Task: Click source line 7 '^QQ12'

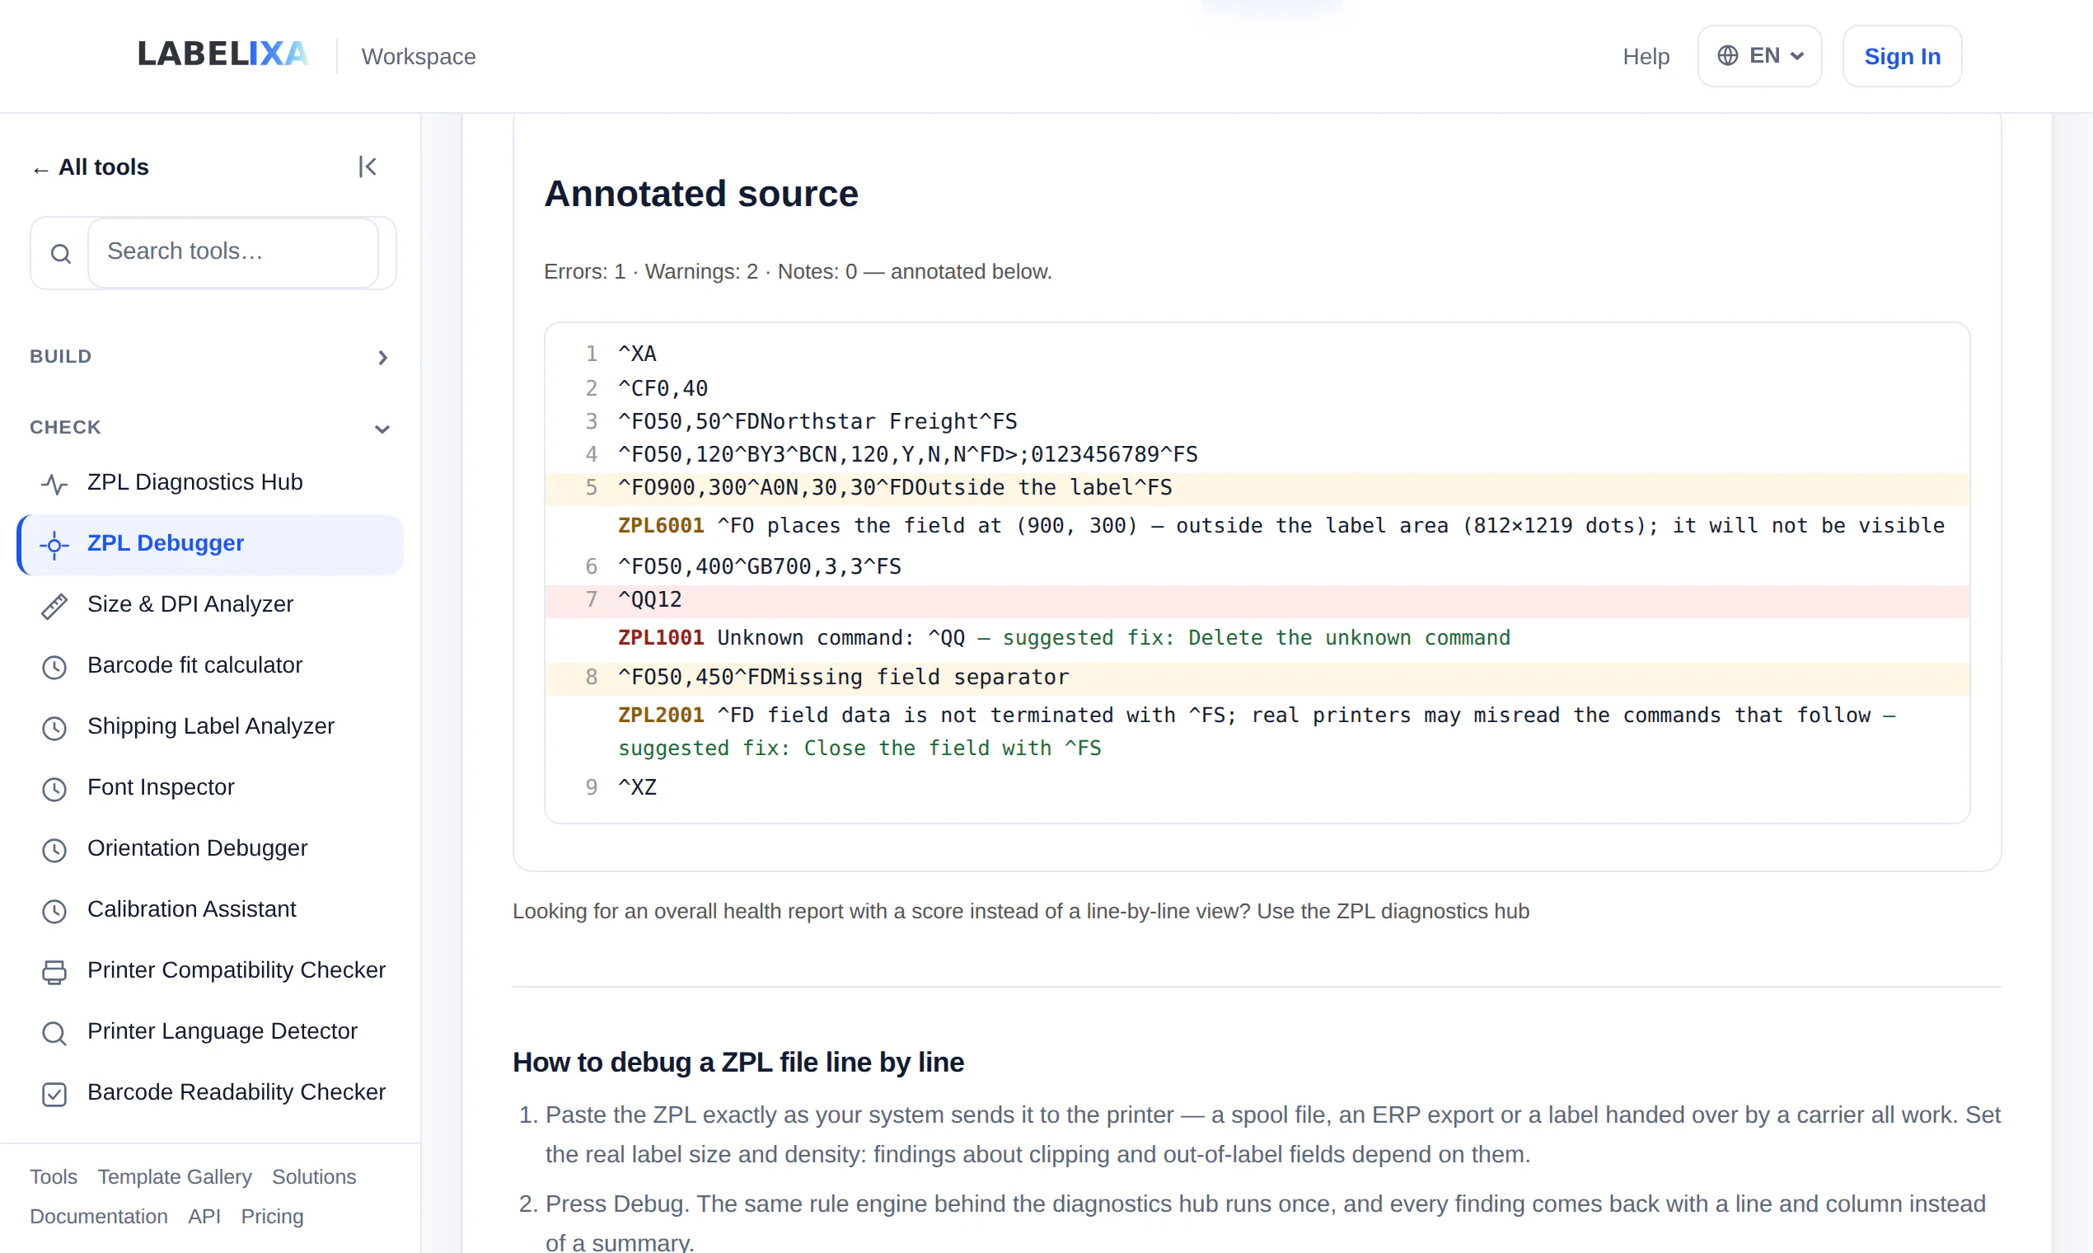Action: [1257, 600]
